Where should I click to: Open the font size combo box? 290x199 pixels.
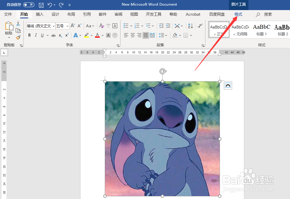(x=63, y=26)
